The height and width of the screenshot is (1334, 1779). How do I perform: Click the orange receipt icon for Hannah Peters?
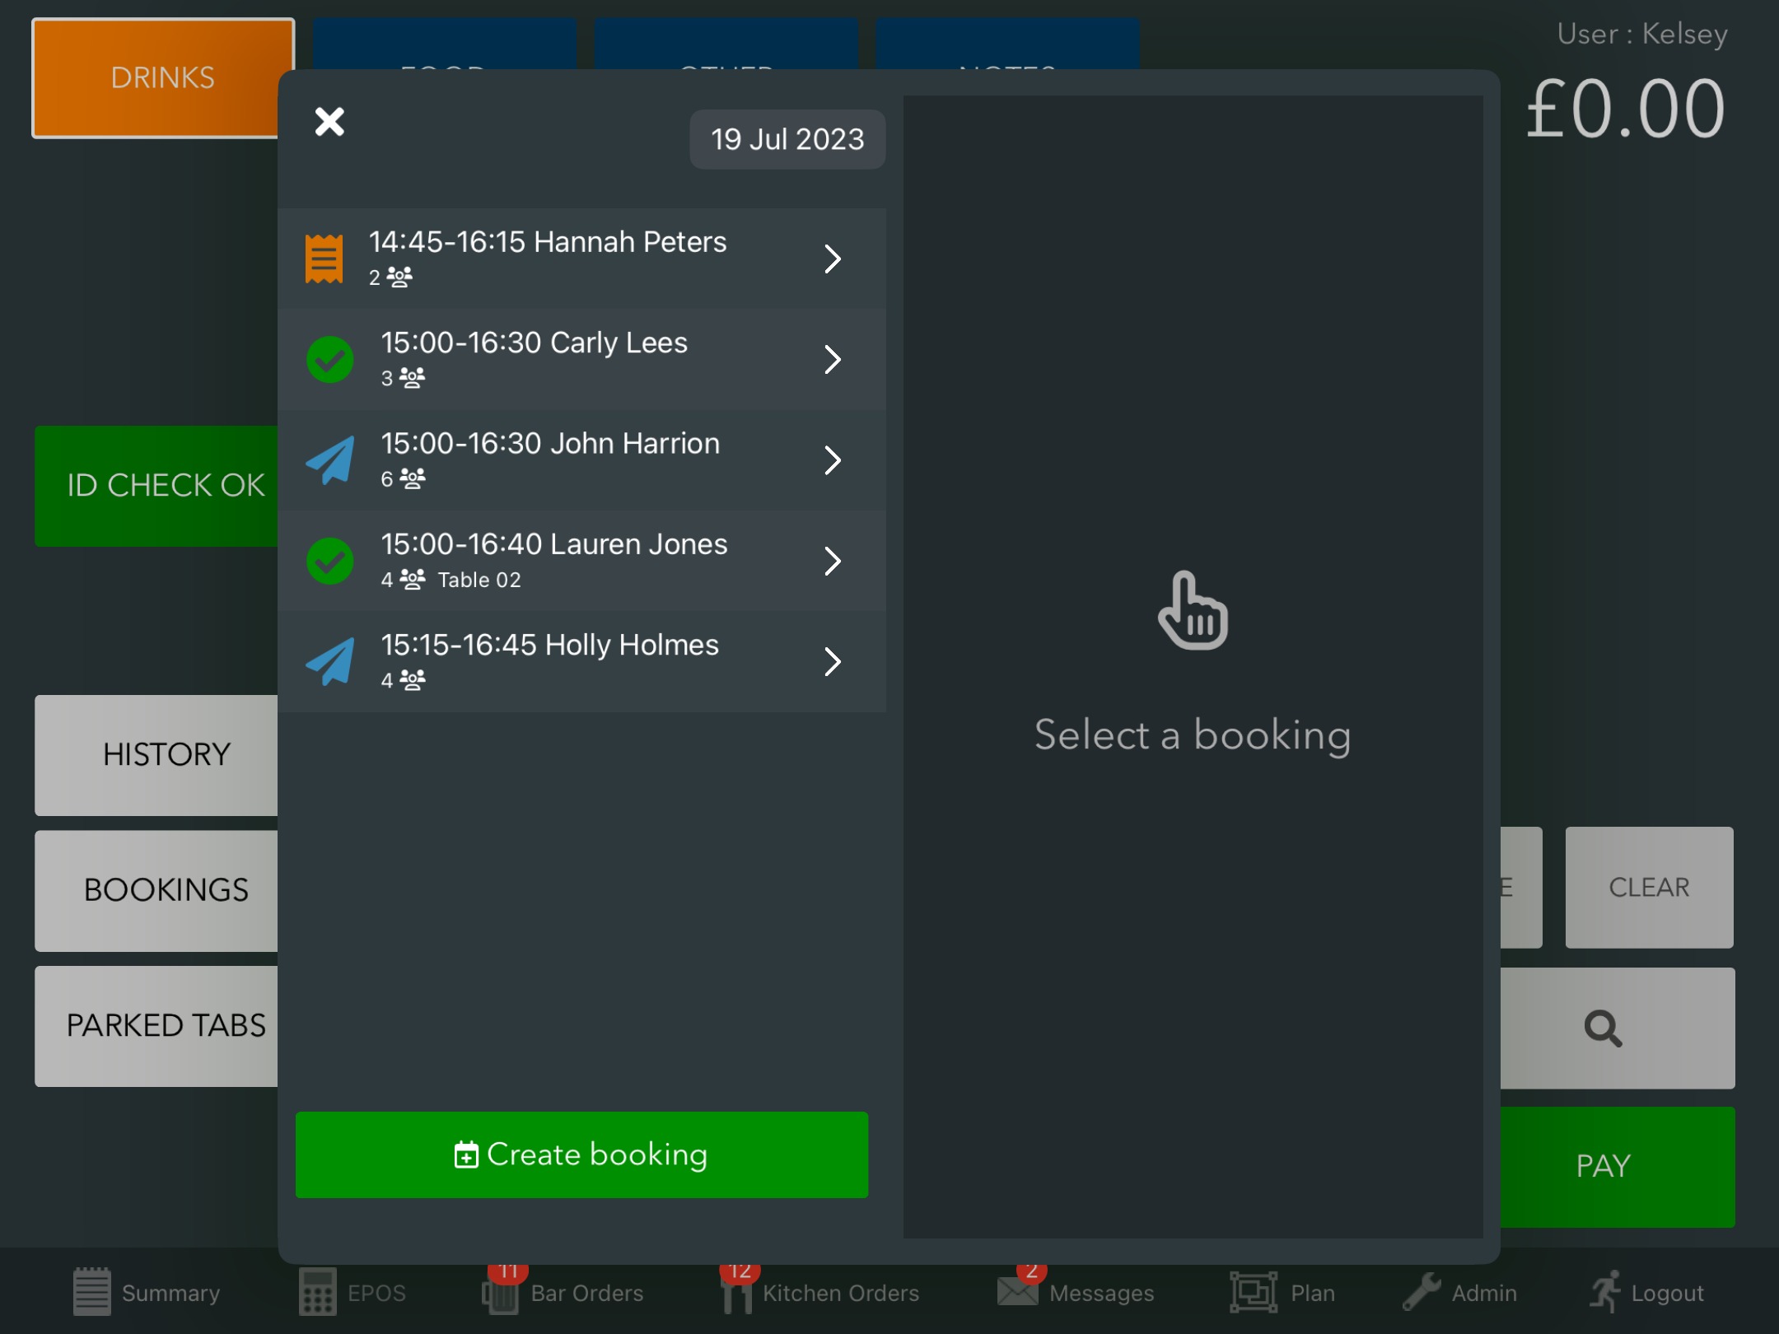tap(324, 259)
